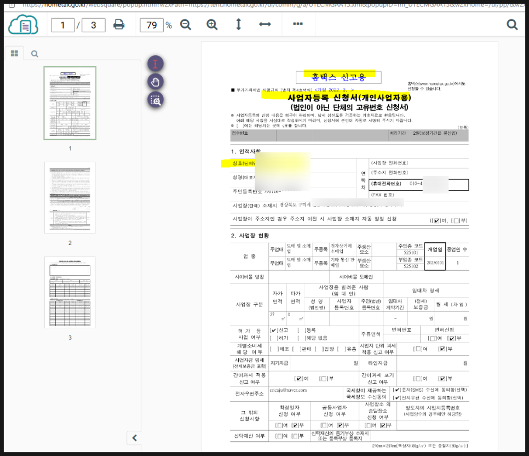Click the zoom percentage field
Viewport: 529px width, 456px height.
151,25
